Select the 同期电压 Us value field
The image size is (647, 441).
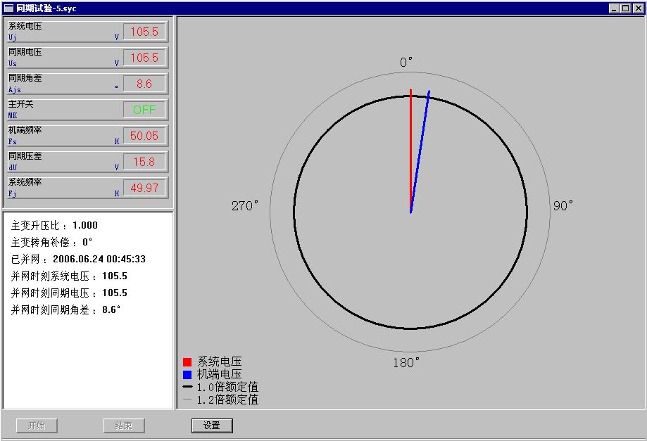144,58
